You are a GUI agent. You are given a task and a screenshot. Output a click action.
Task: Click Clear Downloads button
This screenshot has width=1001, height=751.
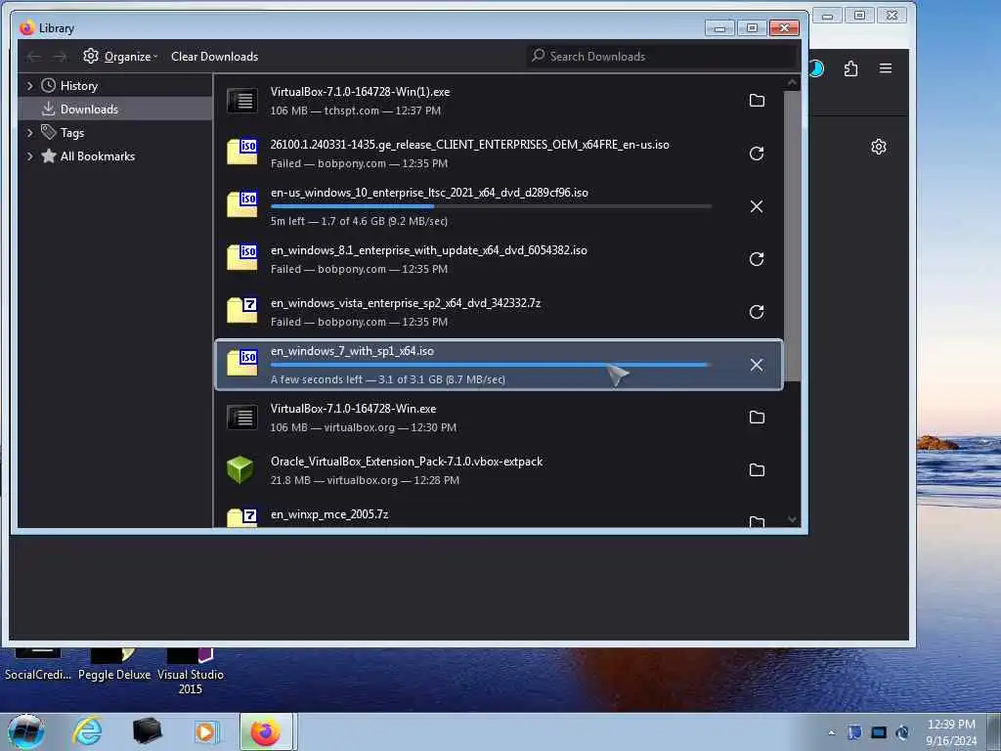point(214,56)
